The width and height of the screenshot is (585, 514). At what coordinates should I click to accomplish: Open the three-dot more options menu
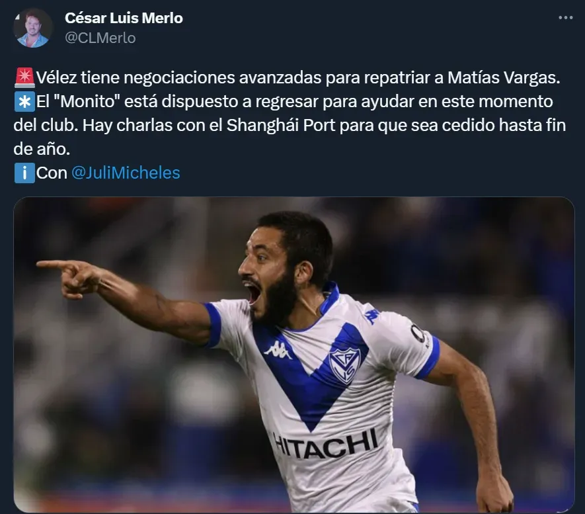566,18
